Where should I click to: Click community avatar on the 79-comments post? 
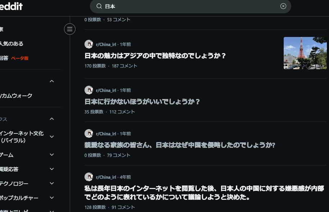click(x=89, y=133)
